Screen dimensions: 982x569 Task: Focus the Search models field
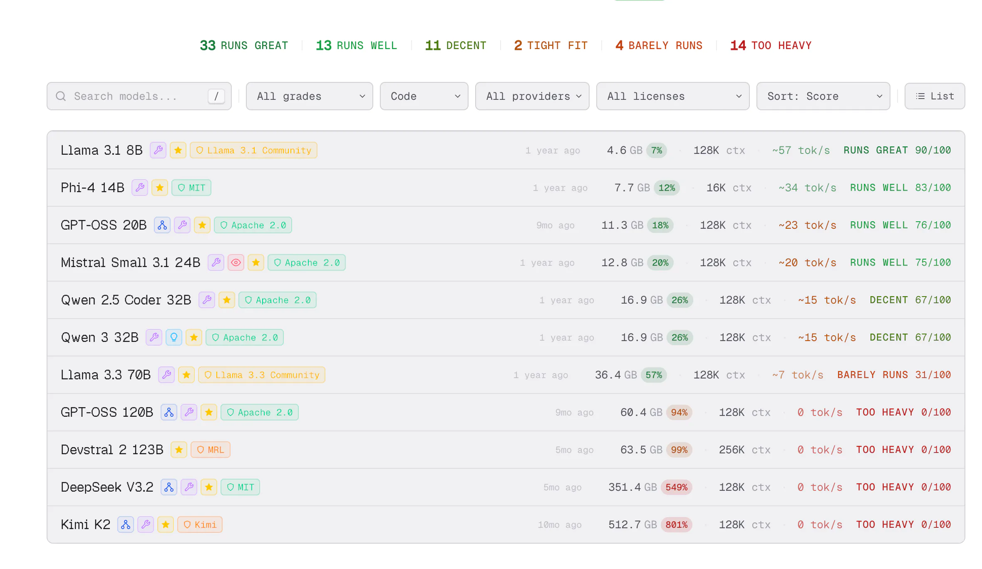coord(139,96)
